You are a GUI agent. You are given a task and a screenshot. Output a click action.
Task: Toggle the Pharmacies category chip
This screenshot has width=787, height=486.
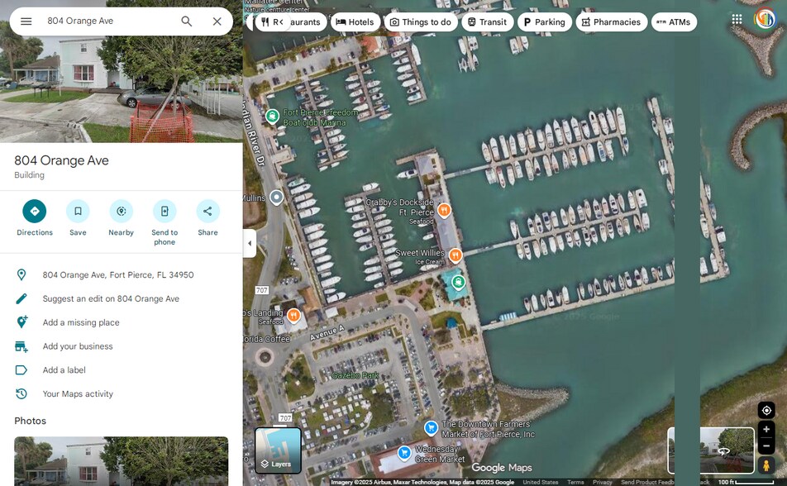pyautogui.click(x=611, y=22)
